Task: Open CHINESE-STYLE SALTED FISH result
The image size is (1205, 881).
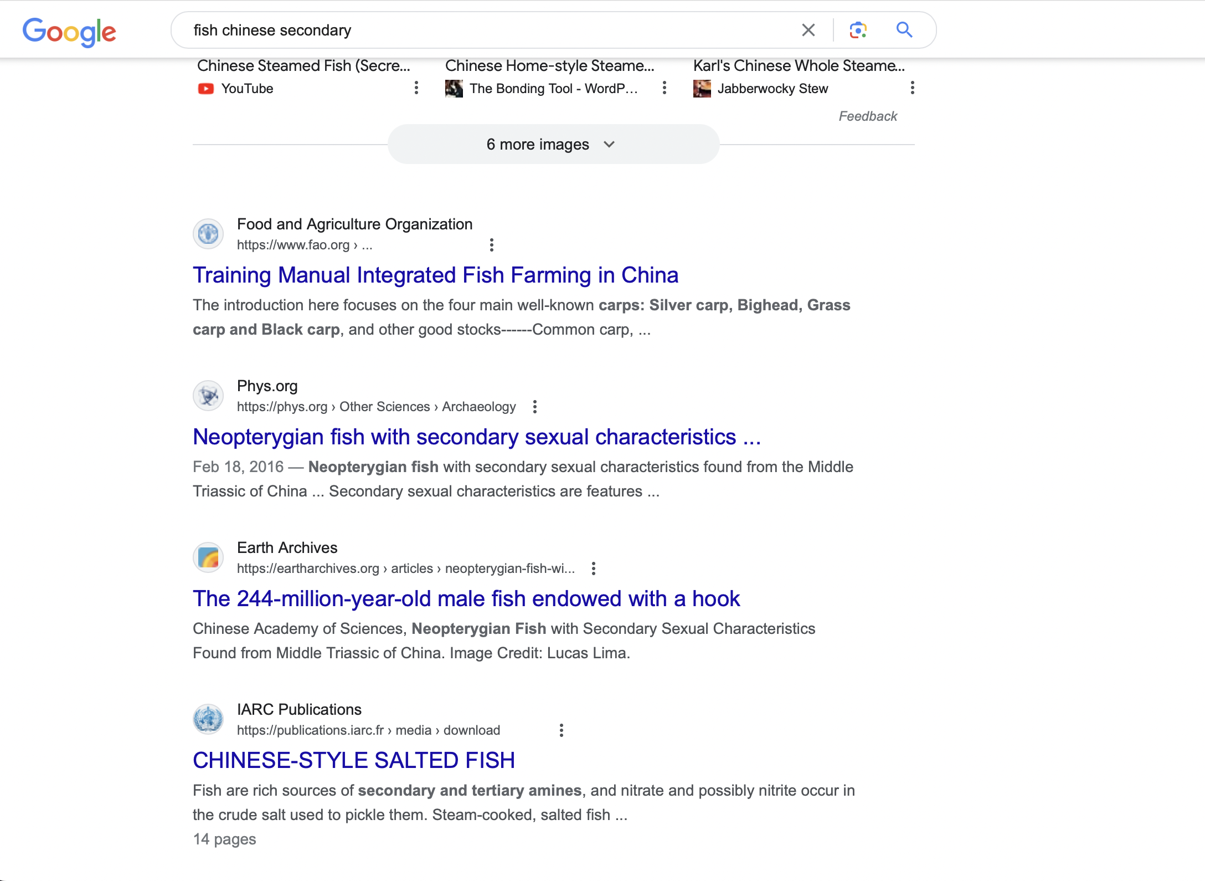Action: coord(353,761)
